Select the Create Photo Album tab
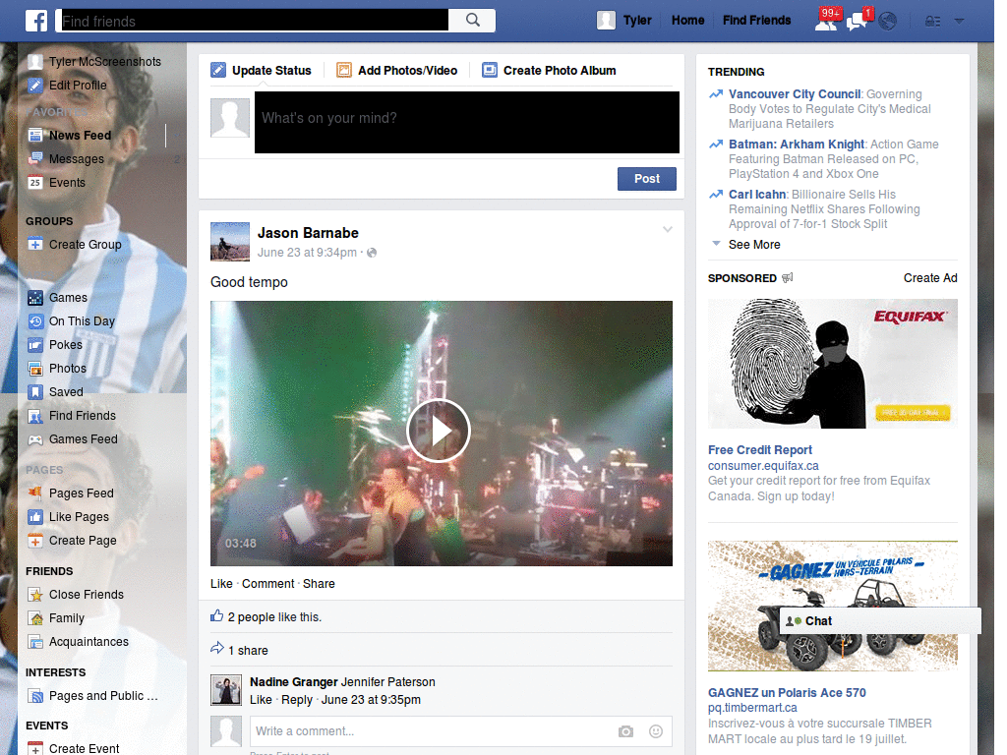This screenshot has height=755, width=1007. pyautogui.click(x=549, y=71)
